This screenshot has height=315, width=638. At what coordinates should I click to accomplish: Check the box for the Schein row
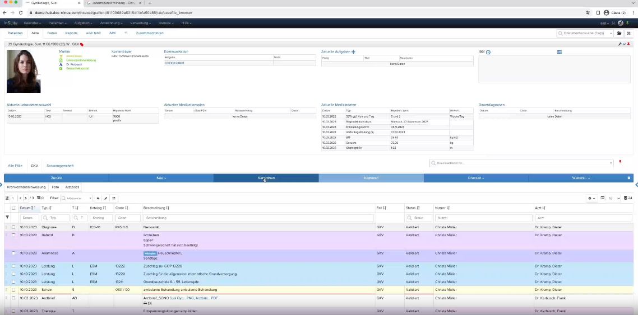tap(13, 290)
